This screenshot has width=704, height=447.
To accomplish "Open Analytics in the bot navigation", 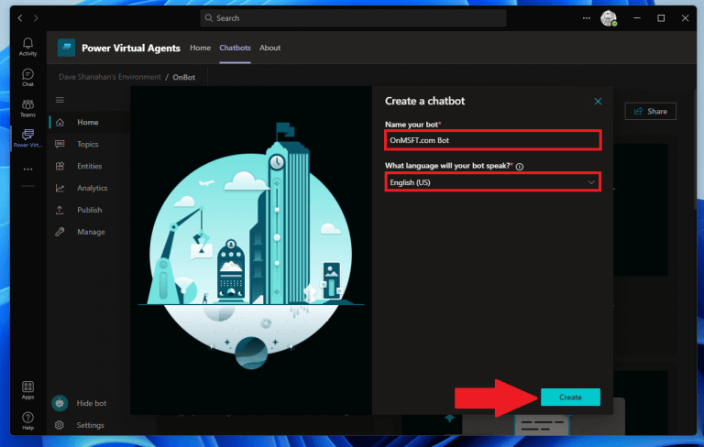I will click(x=88, y=188).
